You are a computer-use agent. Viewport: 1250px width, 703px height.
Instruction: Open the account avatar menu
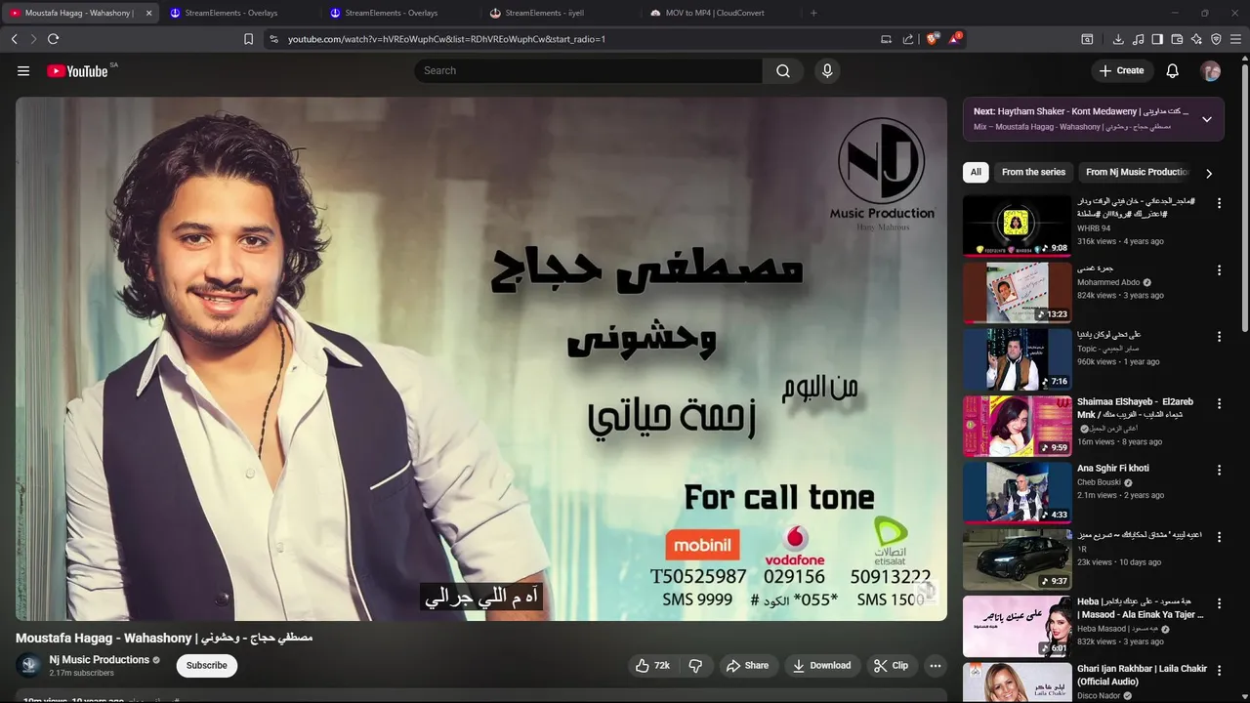click(x=1211, y=70)
